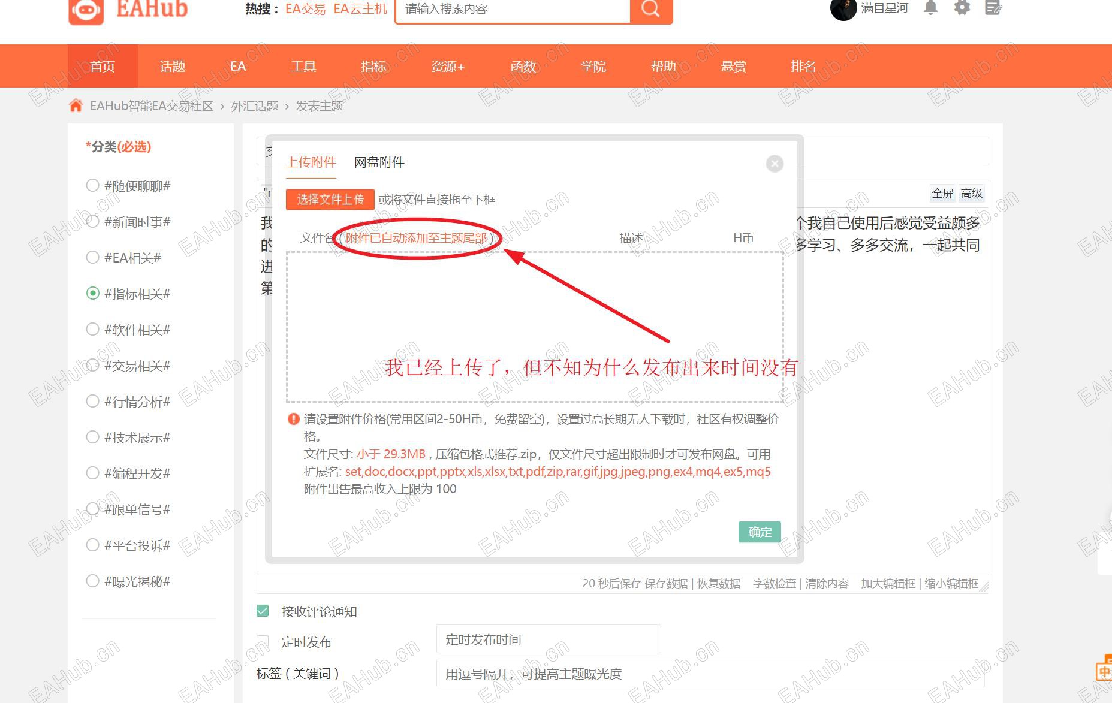The height and width of the screenshot is (703, 1112).
Task: Select the #技术展示# category
Action: 92,438
